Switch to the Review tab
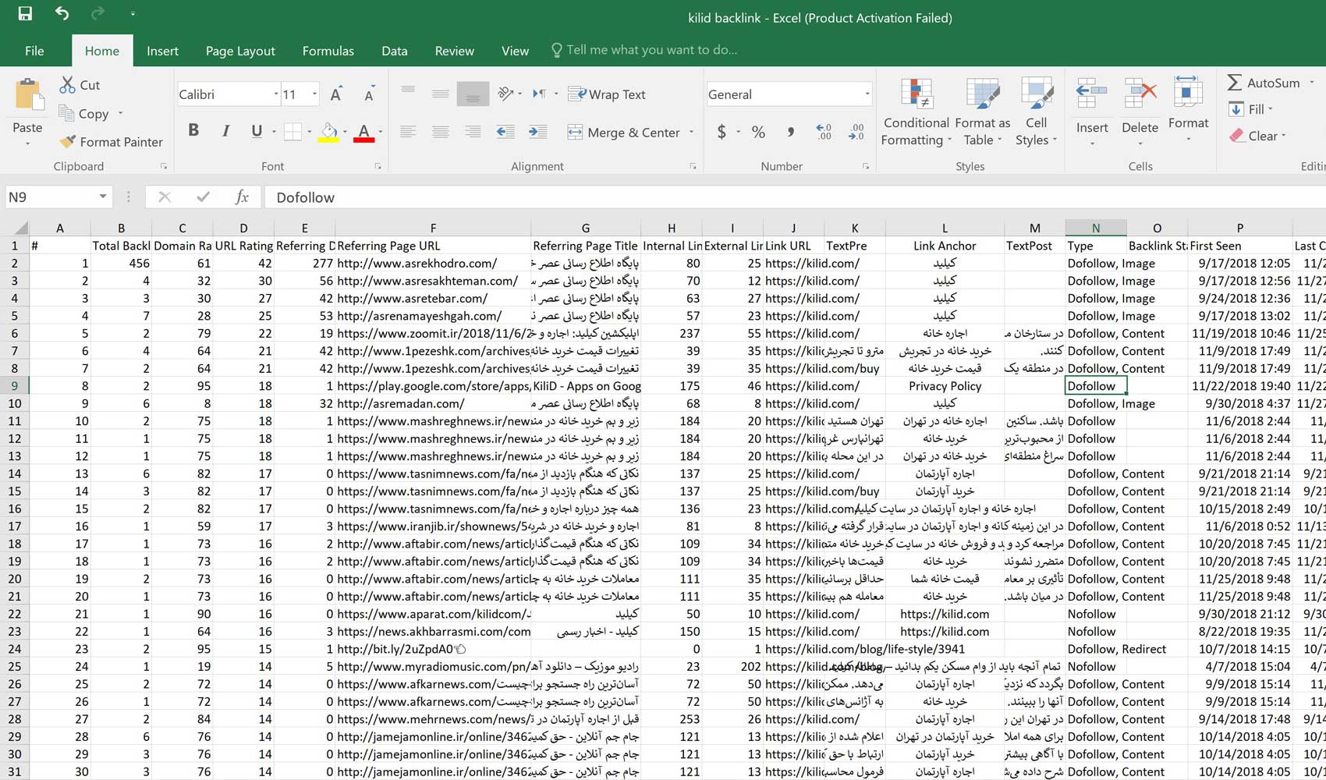The width and height of the screenshot is (1326, 780). click(454, 51)
